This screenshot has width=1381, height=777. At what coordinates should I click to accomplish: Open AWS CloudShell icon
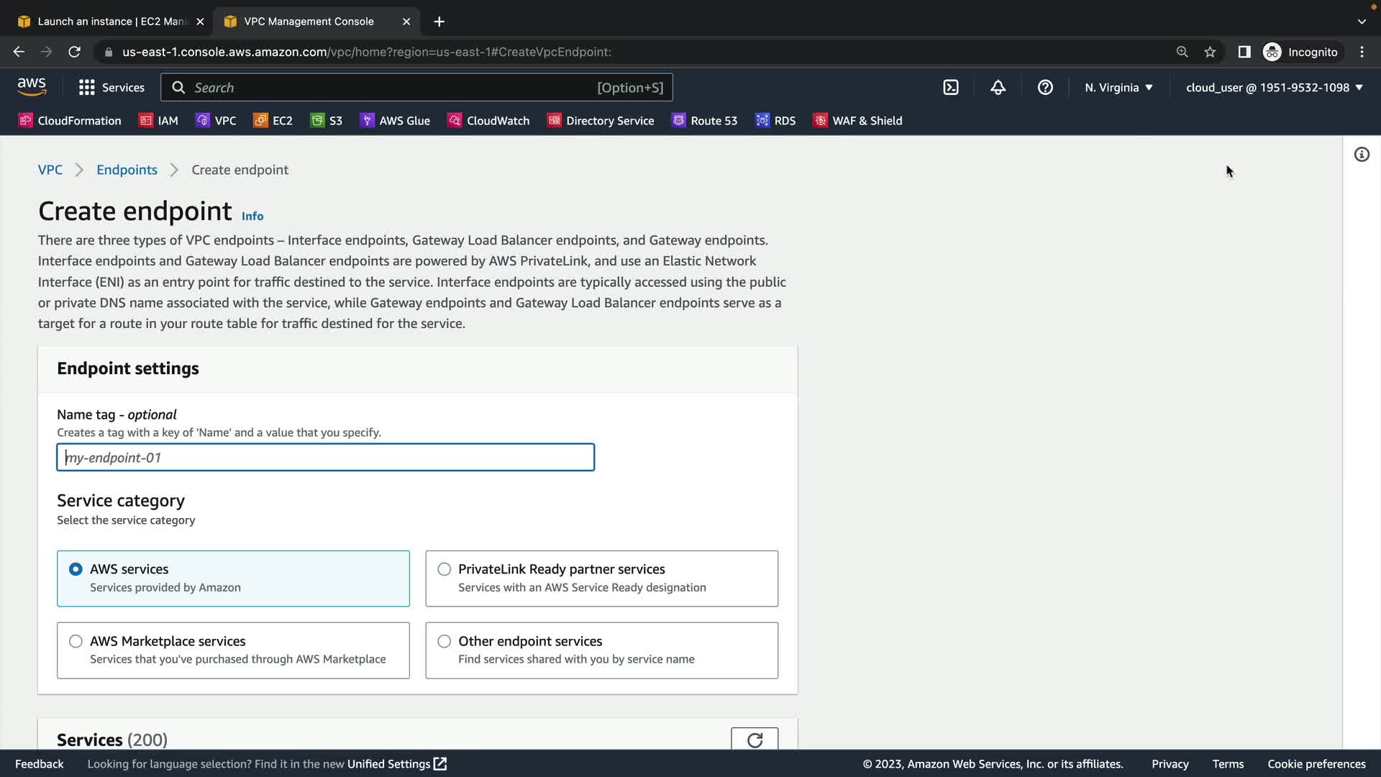(951, 88)
